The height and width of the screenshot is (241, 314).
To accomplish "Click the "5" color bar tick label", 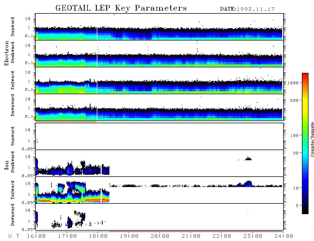I will tap(297, 205).
